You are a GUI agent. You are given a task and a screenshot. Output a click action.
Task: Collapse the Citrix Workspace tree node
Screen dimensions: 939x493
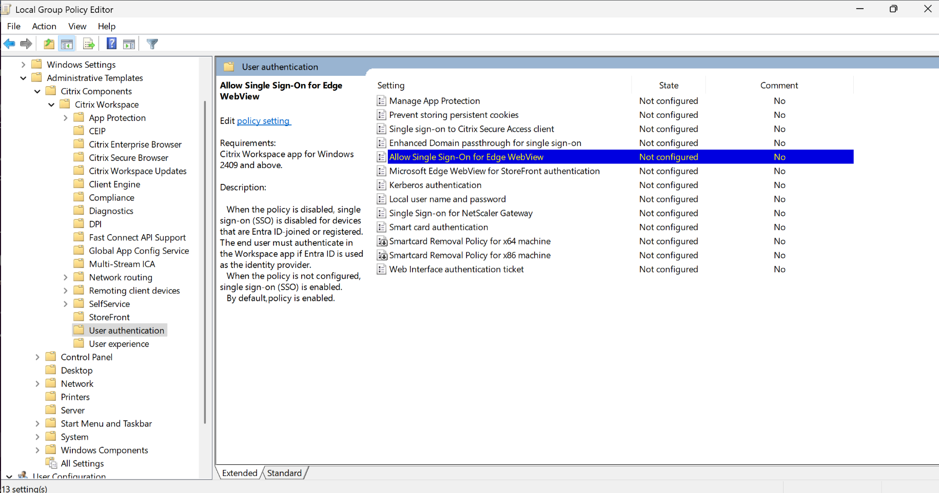point(51,105)
